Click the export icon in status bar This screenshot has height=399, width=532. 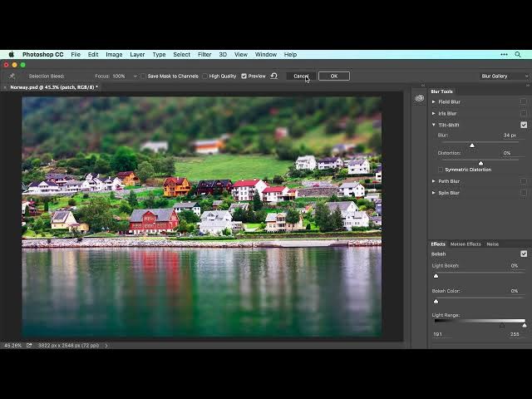29,345
